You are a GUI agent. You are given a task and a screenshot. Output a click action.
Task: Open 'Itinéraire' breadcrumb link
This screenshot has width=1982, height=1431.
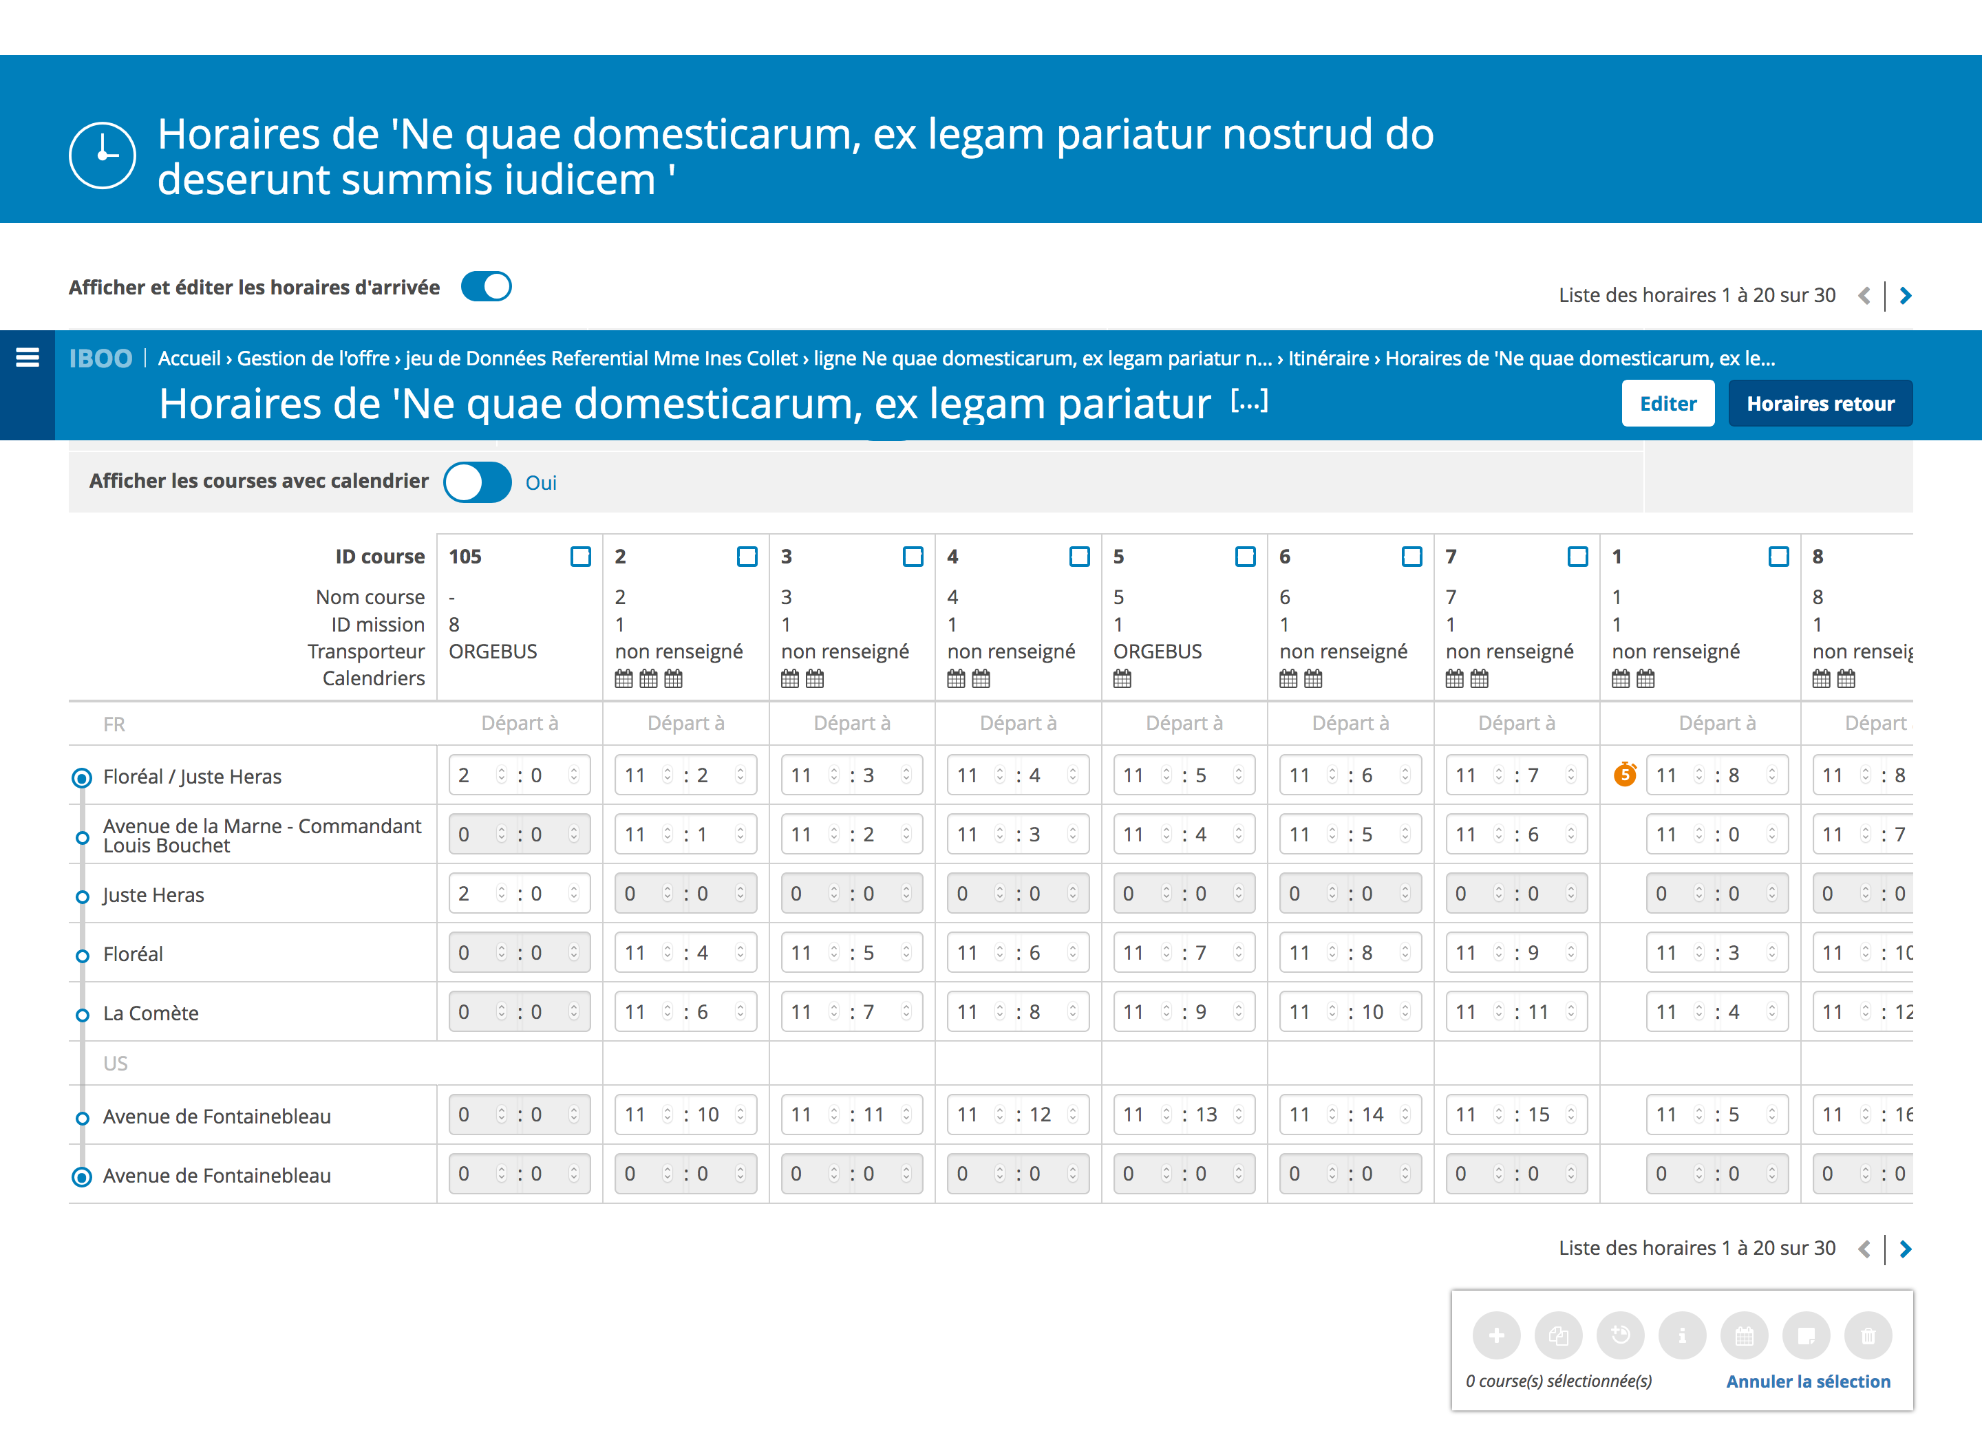tap(1328, 358)
